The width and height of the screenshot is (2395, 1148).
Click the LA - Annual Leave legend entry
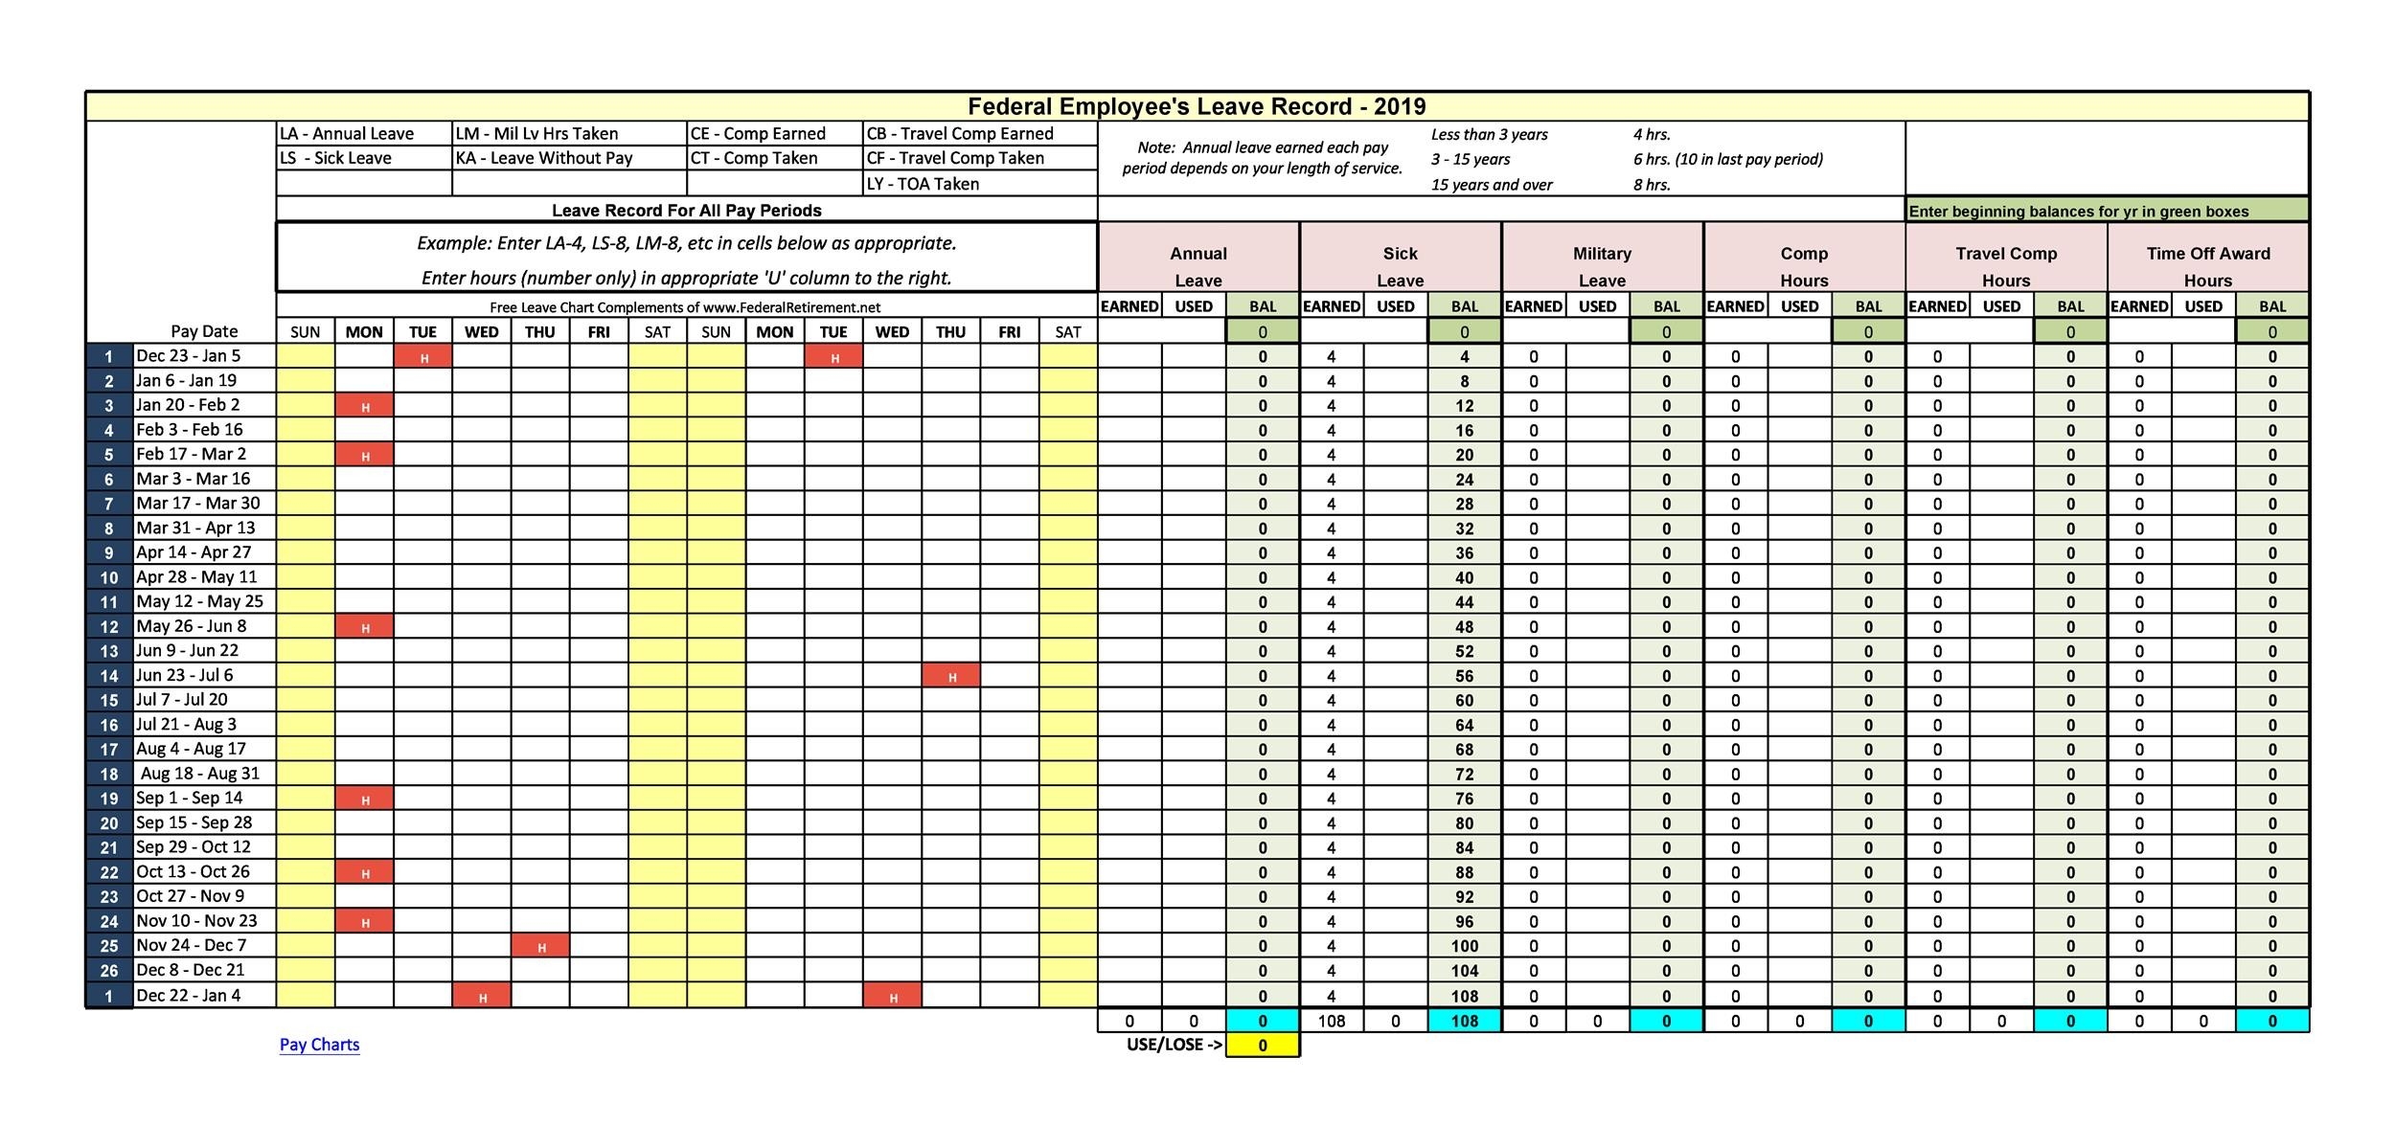(351, 133)
